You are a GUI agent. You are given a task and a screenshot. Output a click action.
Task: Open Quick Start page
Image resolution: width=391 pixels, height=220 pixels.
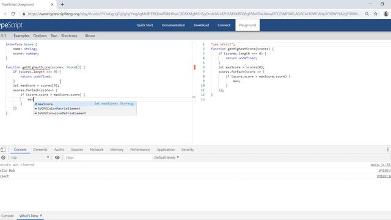[x=145, y=25]
